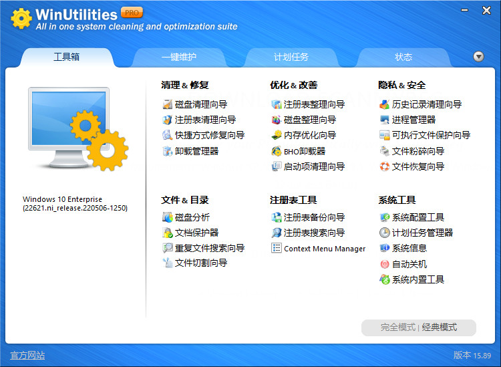Open the 官方网站 link

pyautogui.click(x=27, y=356)
